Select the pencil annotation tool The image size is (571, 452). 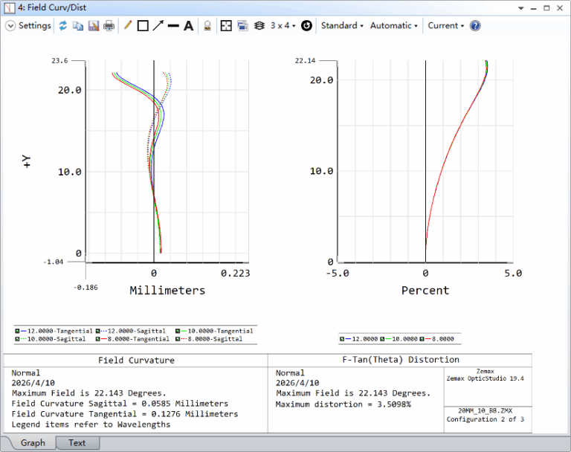(128, 25)
